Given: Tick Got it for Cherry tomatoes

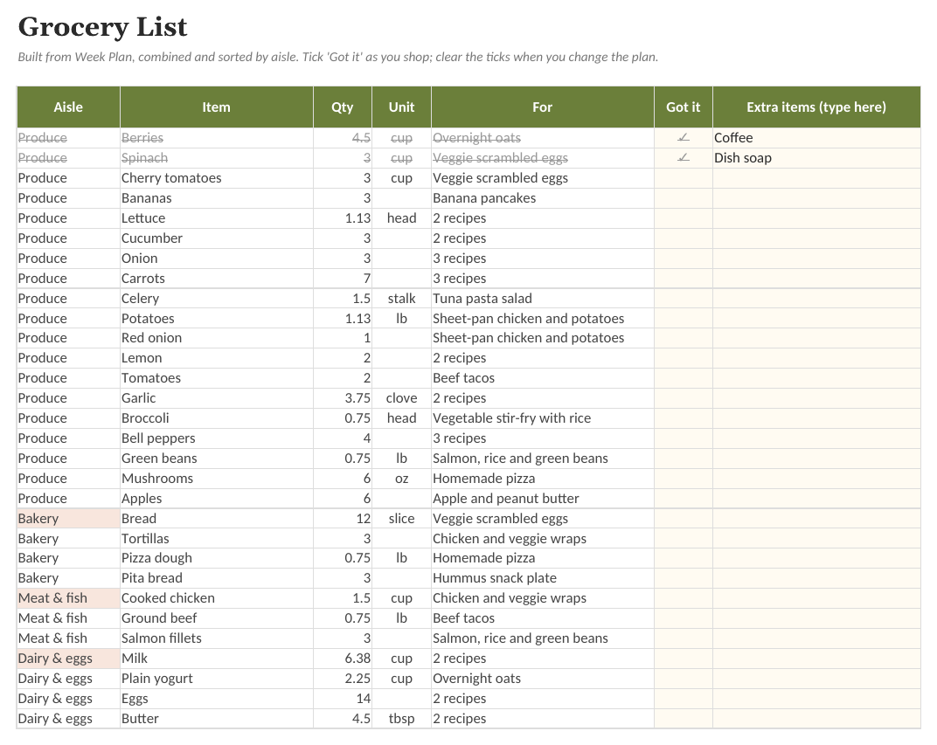Looking at the screenshot, I should [683, 178].
